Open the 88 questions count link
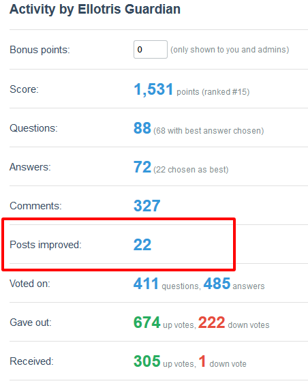Screen dimensions: 308x390 (142, 128)
